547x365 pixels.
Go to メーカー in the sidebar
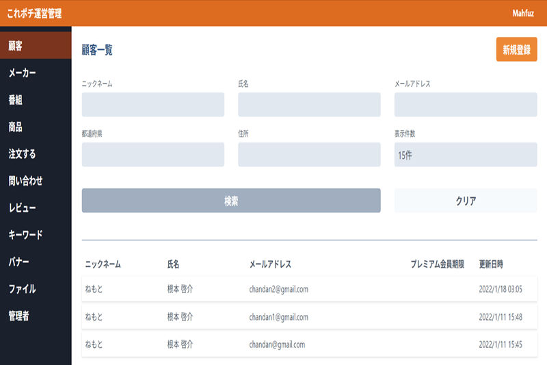click(x=23, y=73)
